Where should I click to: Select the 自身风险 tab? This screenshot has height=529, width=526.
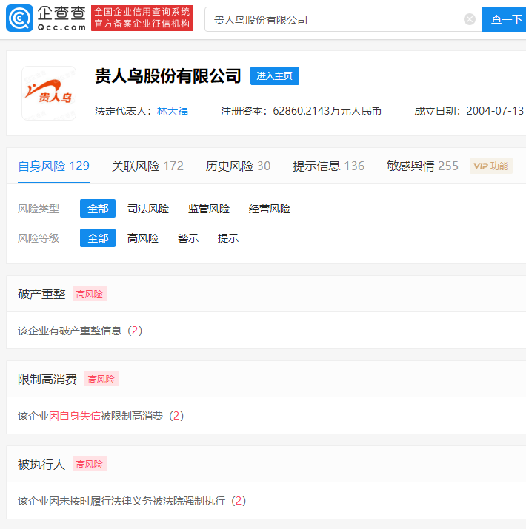coord(53,166)
